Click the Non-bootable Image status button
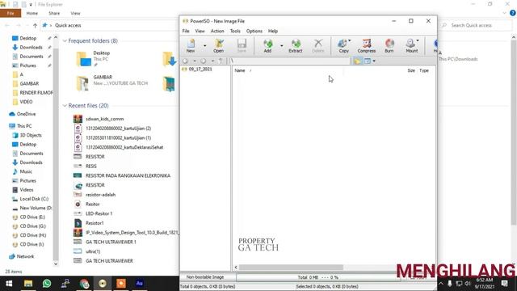517x291 pixels. pyautogui.click(x=205, y=277)
